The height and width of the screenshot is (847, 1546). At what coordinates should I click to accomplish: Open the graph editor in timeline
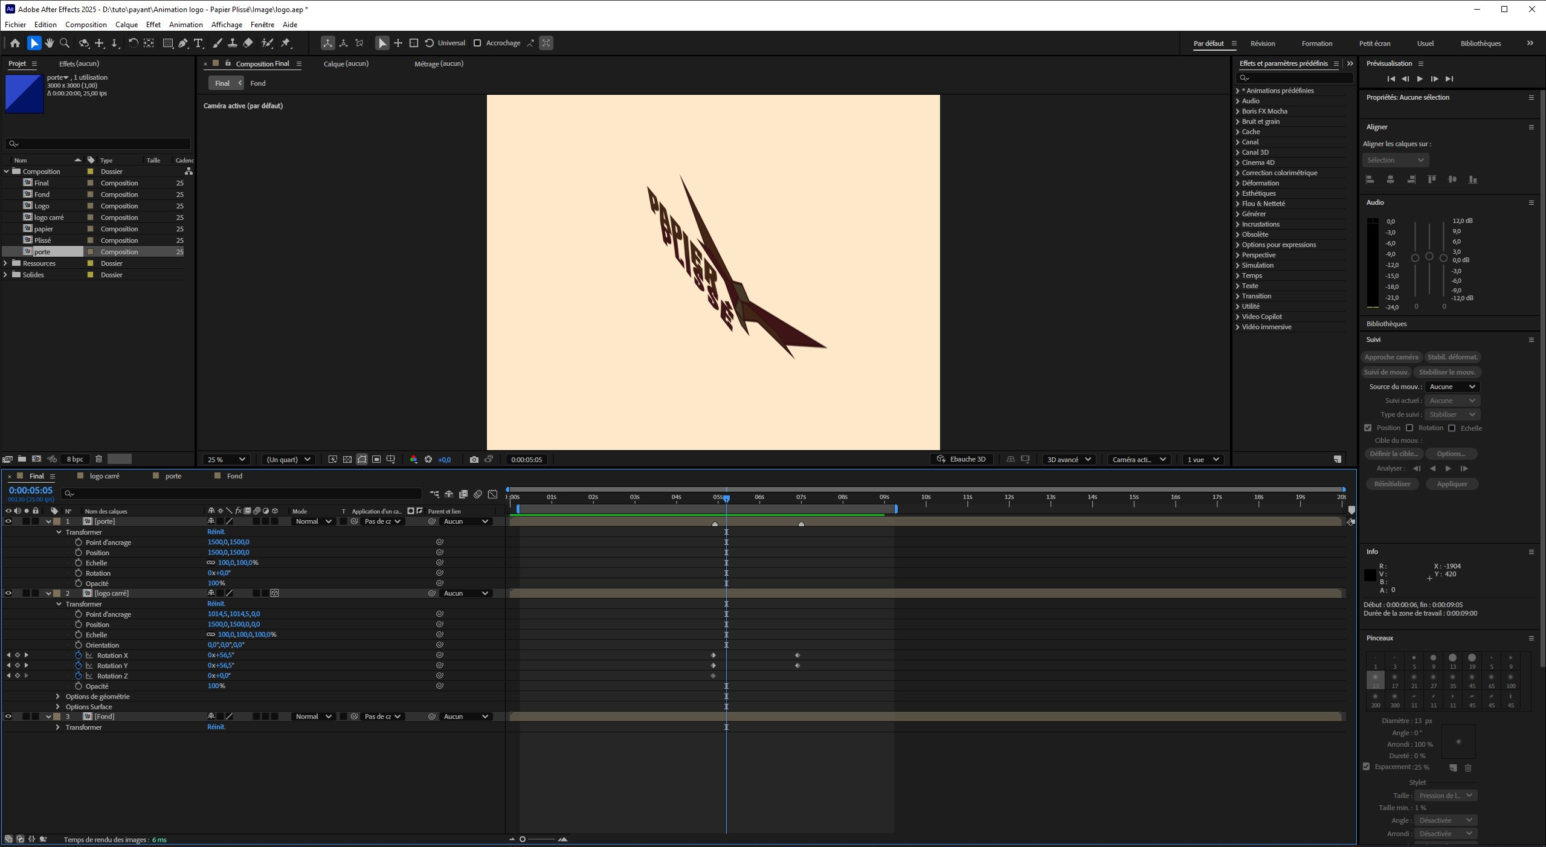pyautogui.click(x=492, y=494)
